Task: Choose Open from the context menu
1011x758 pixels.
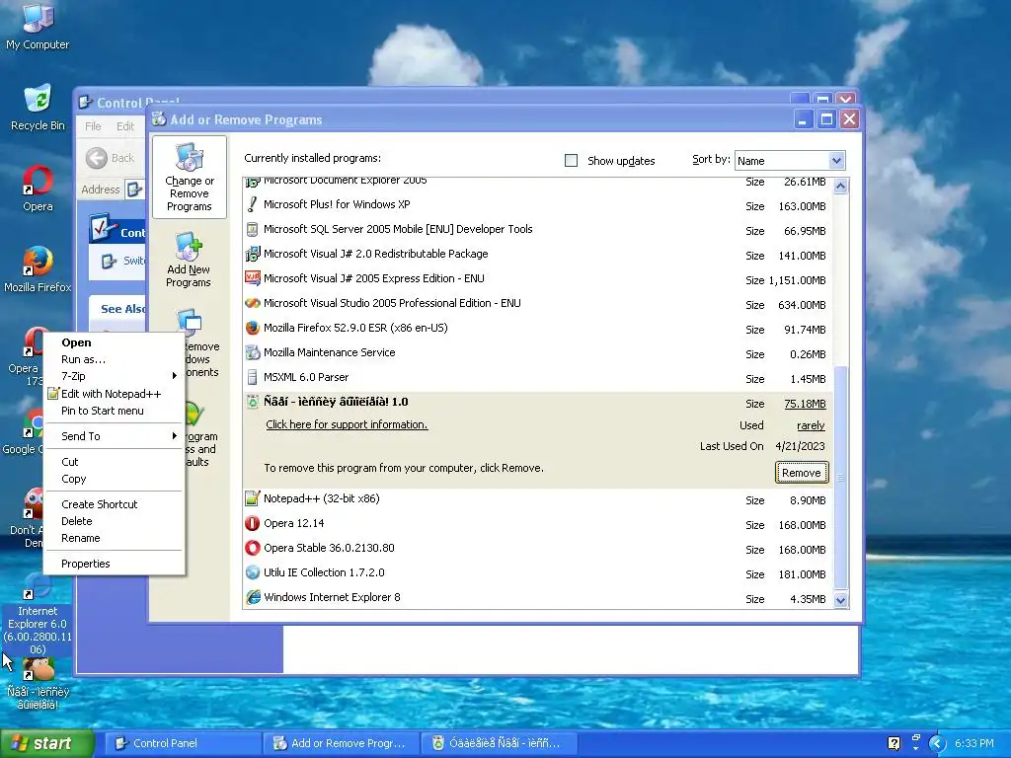Action: coord(115,342)
